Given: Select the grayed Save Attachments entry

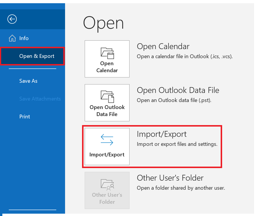Looking at the screenshot, I should (40, 99).
